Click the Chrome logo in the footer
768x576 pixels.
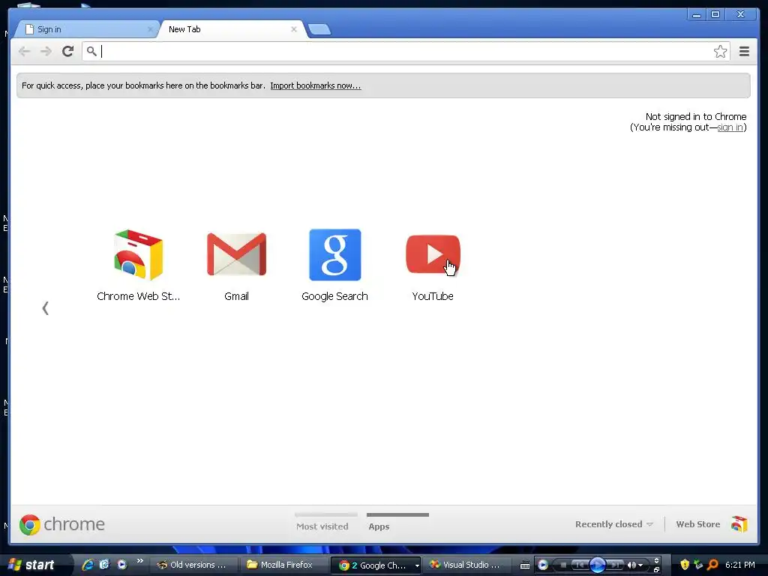[x=29, y=524]
